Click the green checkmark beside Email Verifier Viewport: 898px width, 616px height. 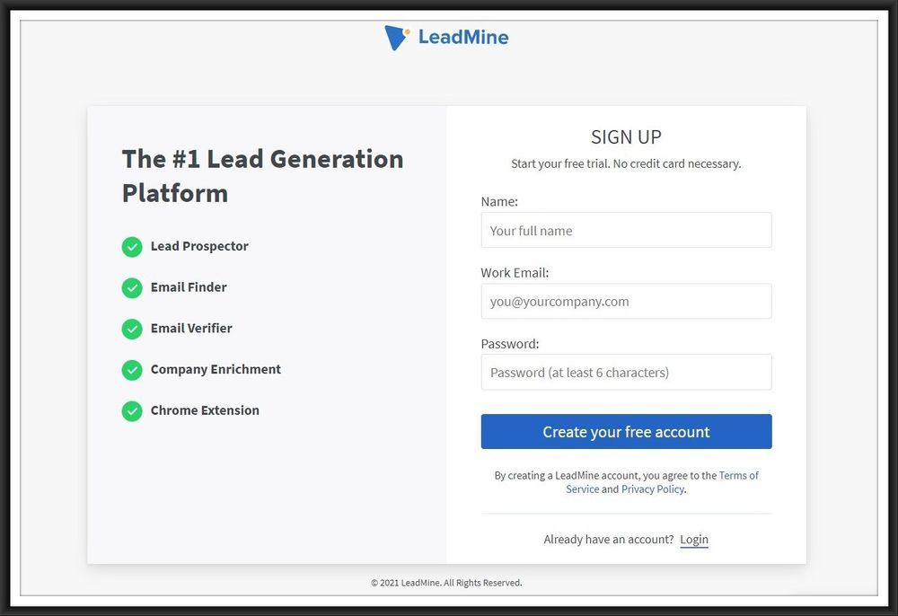(x=132, y=330)
